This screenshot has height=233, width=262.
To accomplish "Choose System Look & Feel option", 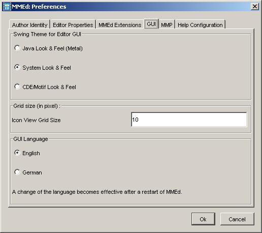I will [x=17, y=67].
